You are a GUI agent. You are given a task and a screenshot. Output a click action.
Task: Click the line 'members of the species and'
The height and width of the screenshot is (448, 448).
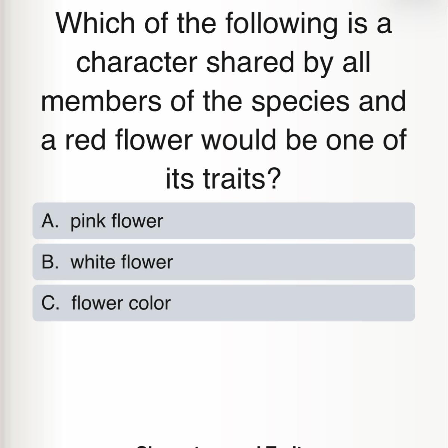click(x=223, y=102)
